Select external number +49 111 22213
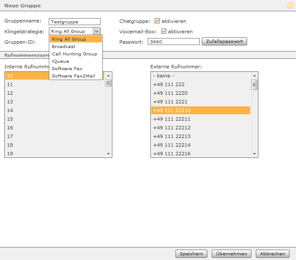Viewport: 296px width, 260px height. (x=201, y=136)
